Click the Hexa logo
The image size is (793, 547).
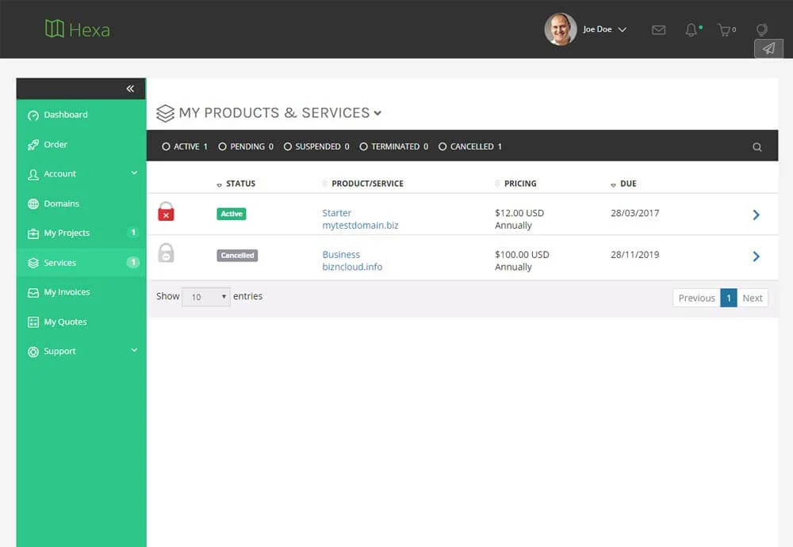(x=78, y=29)
